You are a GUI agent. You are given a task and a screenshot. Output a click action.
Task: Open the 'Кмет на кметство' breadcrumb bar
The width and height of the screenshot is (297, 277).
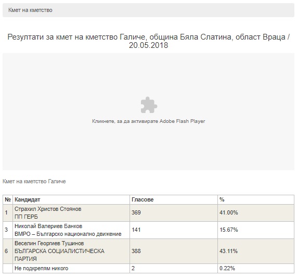point(149,10)
